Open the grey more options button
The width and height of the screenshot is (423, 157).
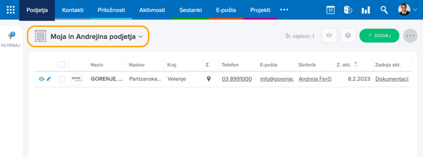click(x=410, y=36)
